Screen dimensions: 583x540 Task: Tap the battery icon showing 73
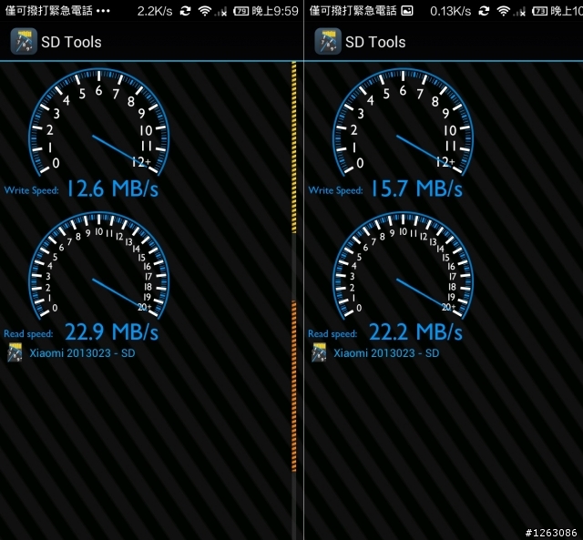point(539,11)
